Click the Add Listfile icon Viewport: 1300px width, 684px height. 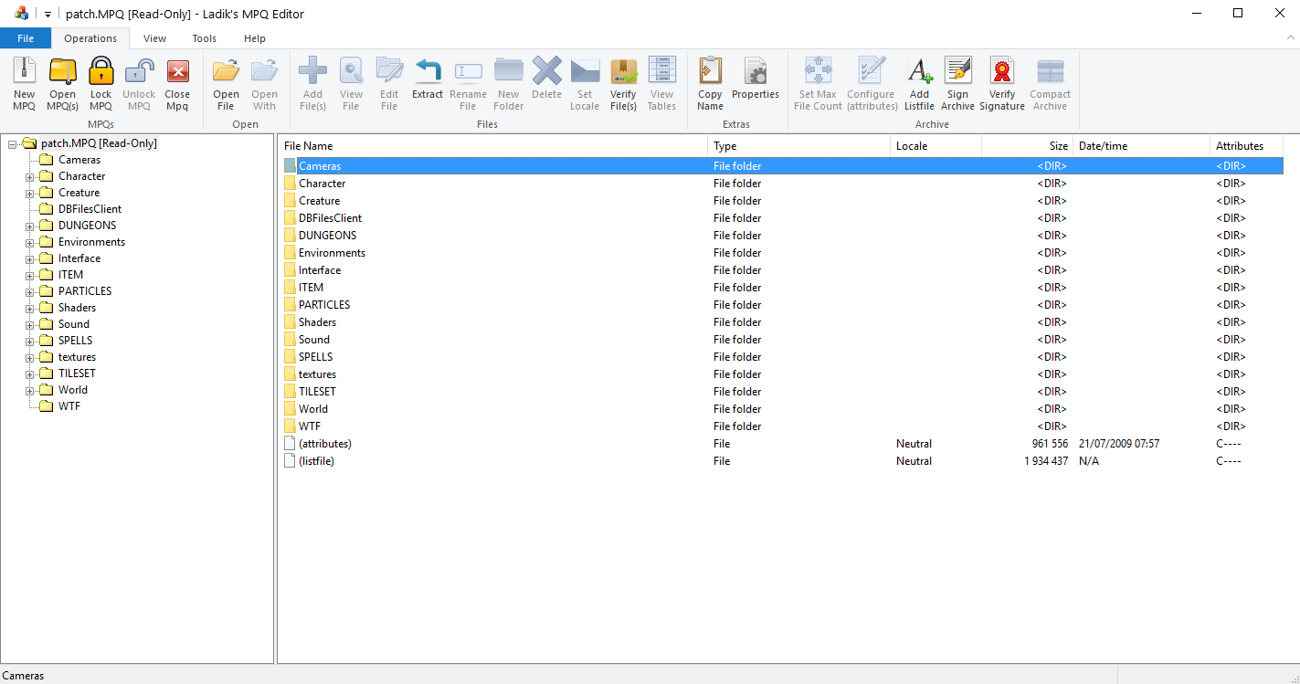coord(919,71)
